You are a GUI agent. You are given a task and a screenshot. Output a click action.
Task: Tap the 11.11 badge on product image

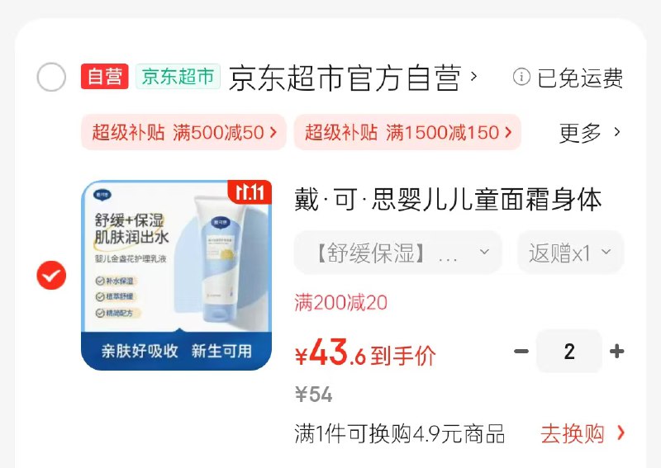pos(250,191)
